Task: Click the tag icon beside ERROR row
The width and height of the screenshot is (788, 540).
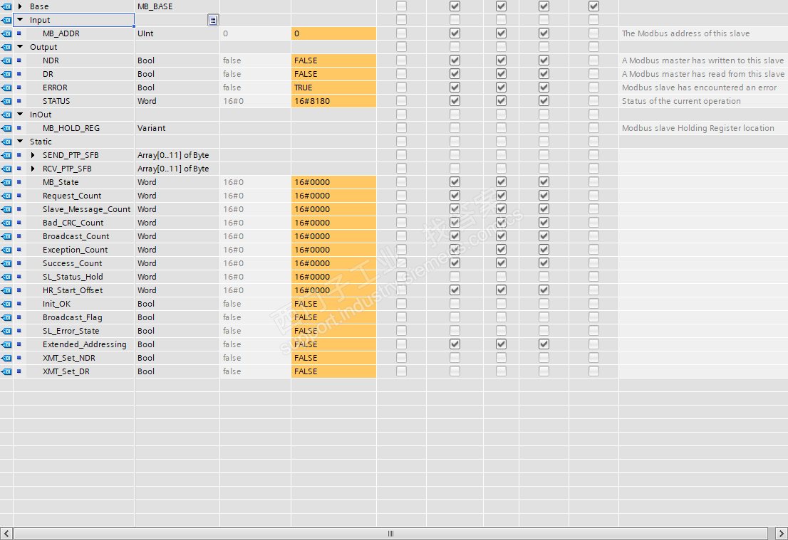Action: coord(6,88)
